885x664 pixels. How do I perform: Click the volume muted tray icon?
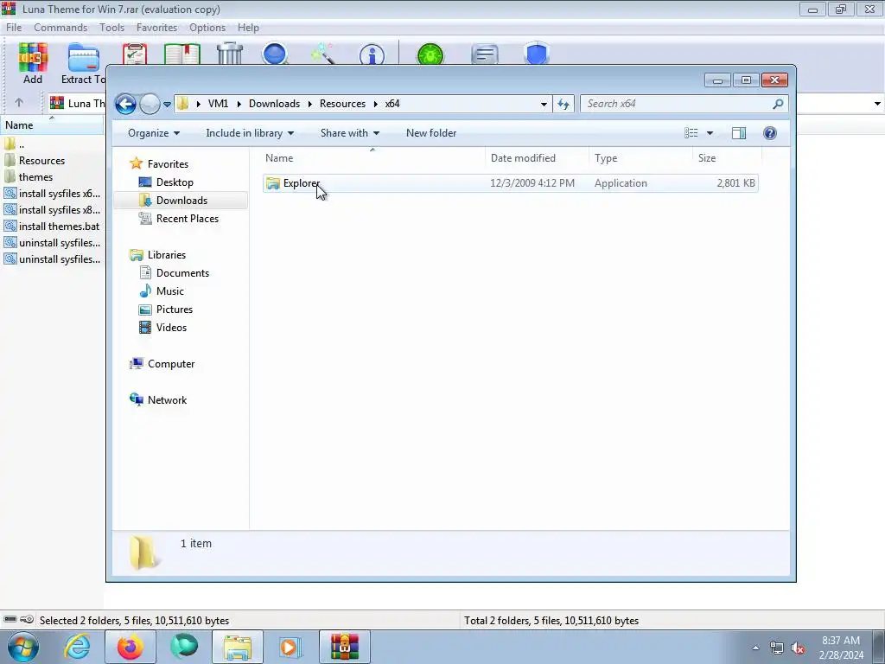click(798, 648)
